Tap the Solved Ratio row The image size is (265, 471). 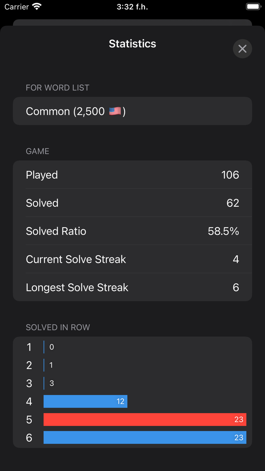132,231
